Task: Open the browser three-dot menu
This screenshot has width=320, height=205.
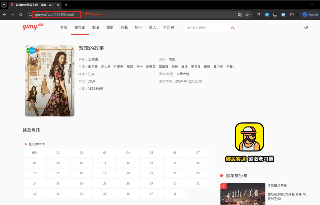Action: (316, 14)
